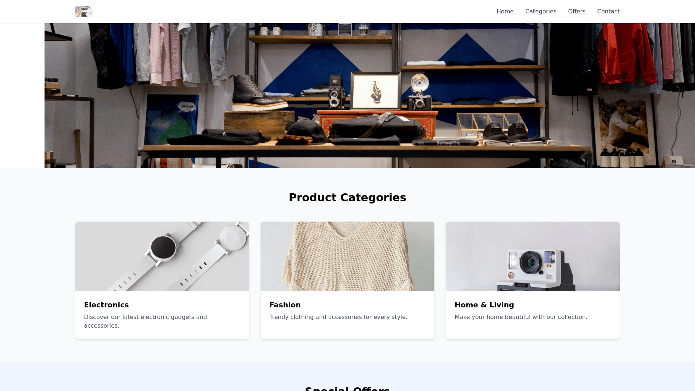Screen dimensions: 695x391
Task: Click the Product Categories heading
Action: coord(347,197)
